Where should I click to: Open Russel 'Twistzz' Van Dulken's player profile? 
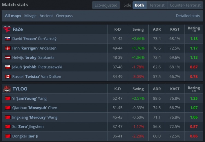click(x=37, y=77)
